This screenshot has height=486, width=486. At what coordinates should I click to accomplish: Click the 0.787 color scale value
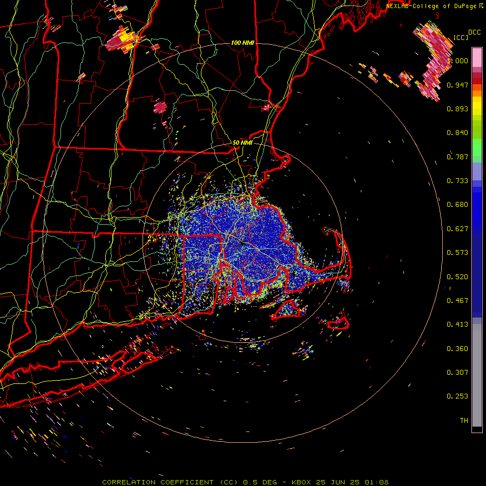457,157
